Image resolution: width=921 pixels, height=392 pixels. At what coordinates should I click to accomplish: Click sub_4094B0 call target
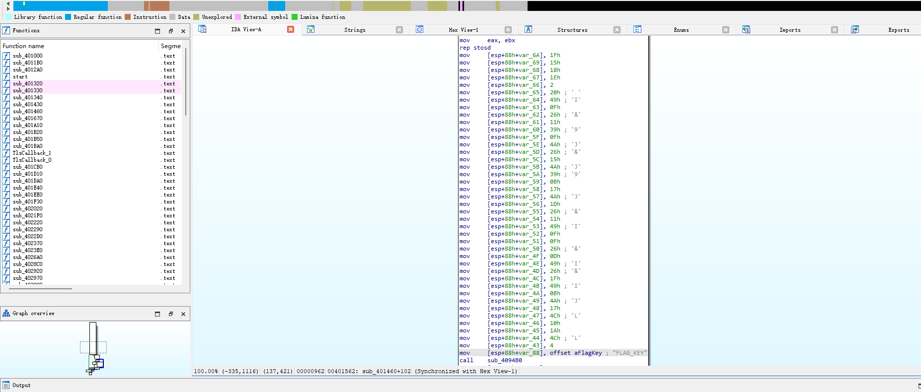click(x=505, y=360)
